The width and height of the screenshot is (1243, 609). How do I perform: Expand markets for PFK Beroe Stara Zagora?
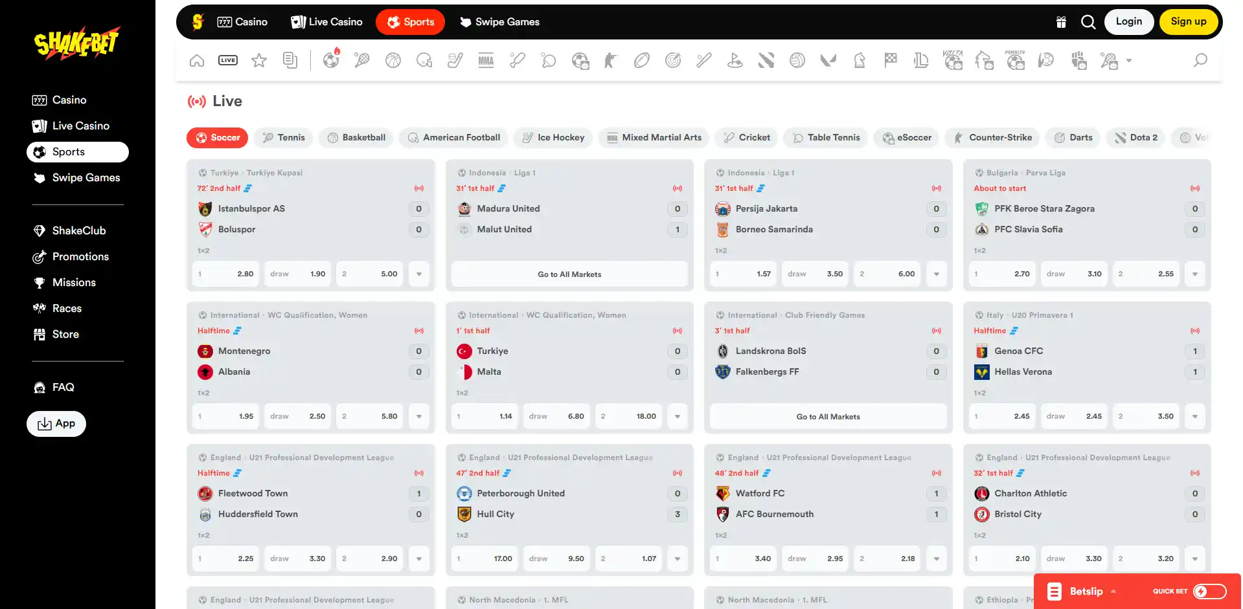tap(1195, 274)
